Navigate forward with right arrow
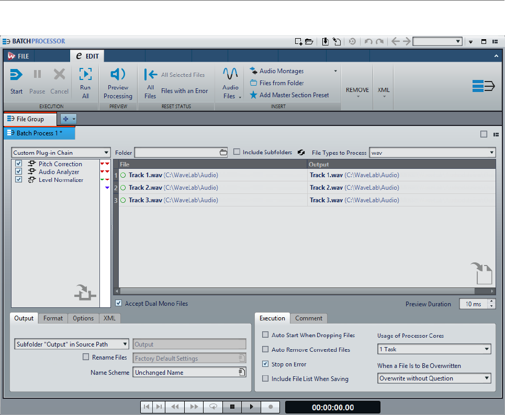This screenshot has height=415, width=505. [x=407, y=41]
